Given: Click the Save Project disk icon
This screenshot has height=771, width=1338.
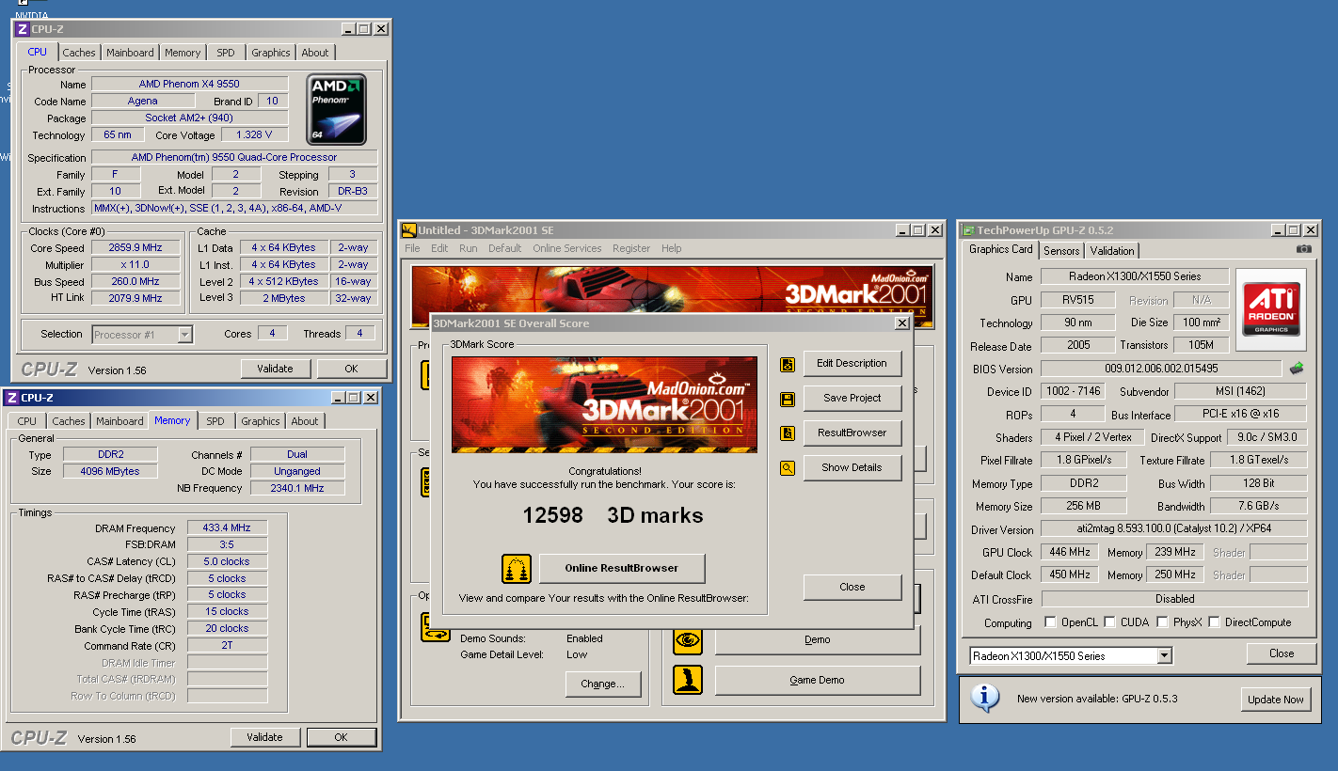Looking at the screenshot, I should coord(788,399).
